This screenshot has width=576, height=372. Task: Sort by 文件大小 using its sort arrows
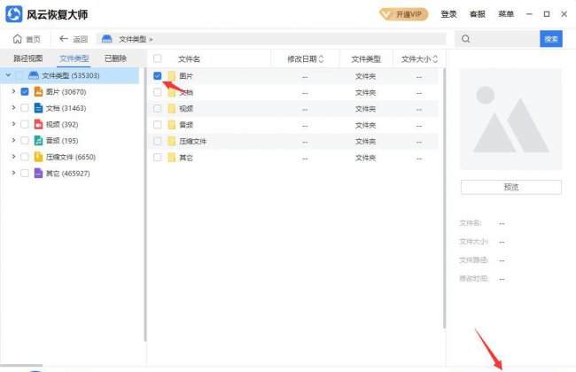(435, 58)
